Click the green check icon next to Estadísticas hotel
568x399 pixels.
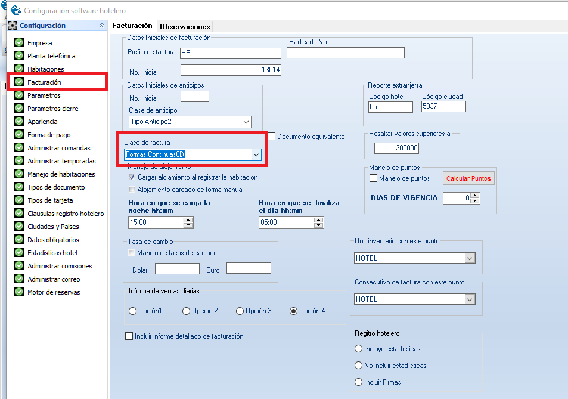coord(19,253)
